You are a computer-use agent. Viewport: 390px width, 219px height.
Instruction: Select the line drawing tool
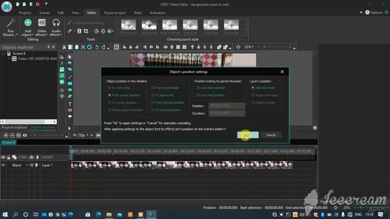(x=70, y=77)
